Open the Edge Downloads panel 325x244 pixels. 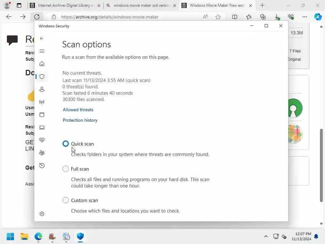(277, 17)
